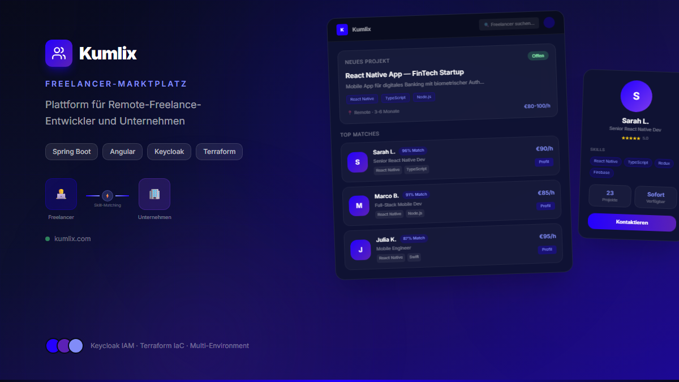This screenshot has width=679, height=382.
Task: Click Senior React Native Dev on profile card
Action: [x=635, y=129]
